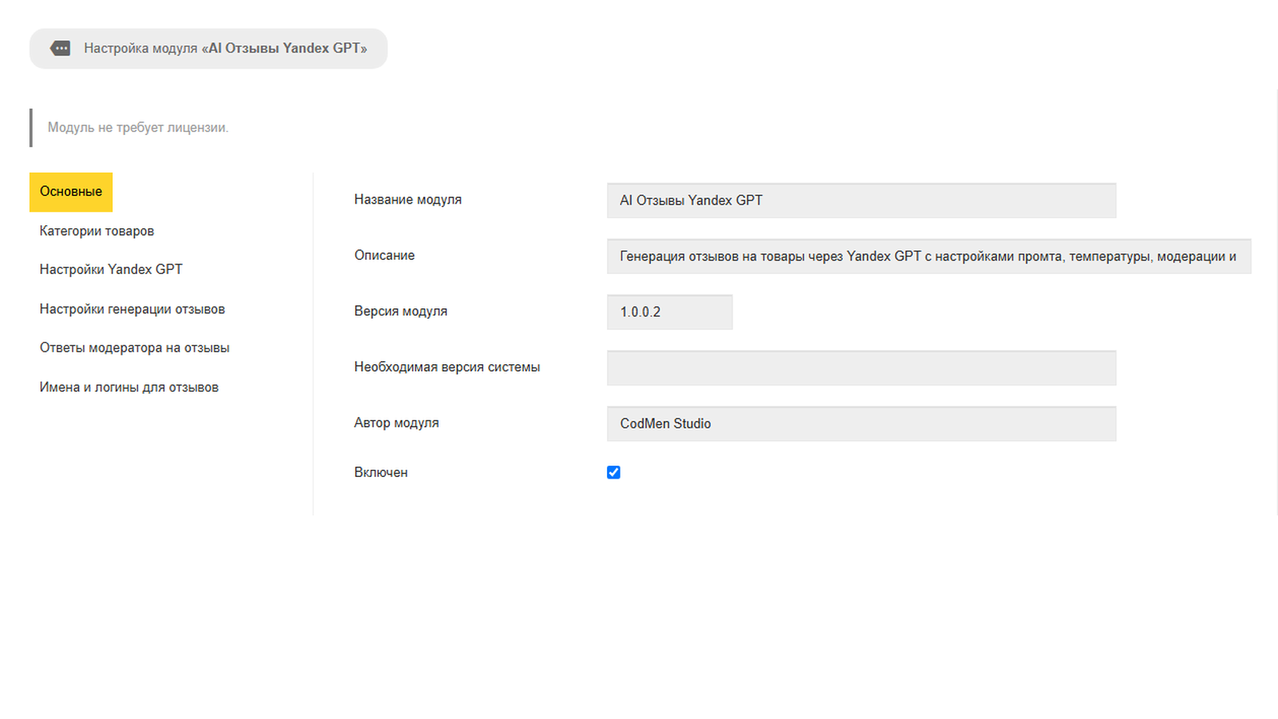Click the back tag icon in header
Image resolution: width=1278 pixels, height=719 pixels.
[x=60, y=49]
